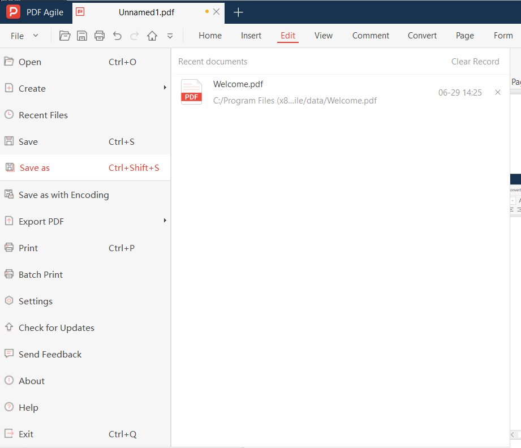Choose Open from the File menu
The image size is (521, 448).
(85, 62)
